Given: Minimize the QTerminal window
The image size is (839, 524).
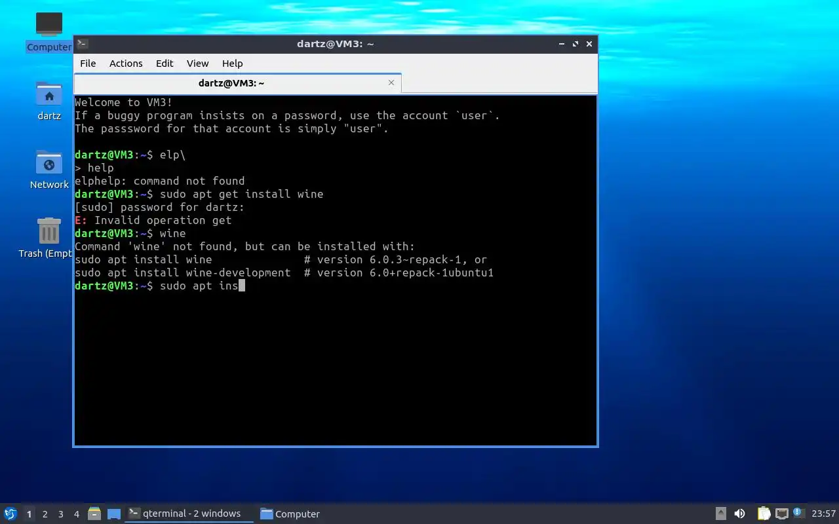Looking at the screenshot, I should [x=562, y=44].
